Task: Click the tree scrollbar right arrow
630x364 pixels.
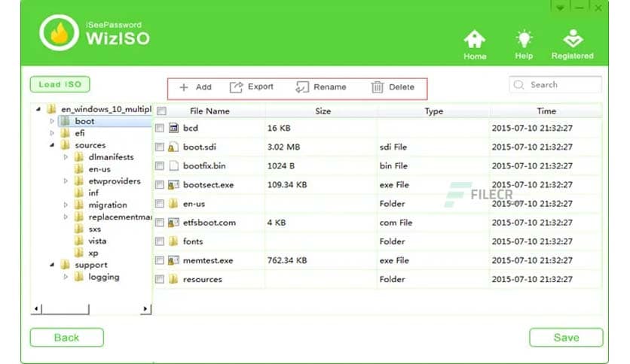Action: 145,308
